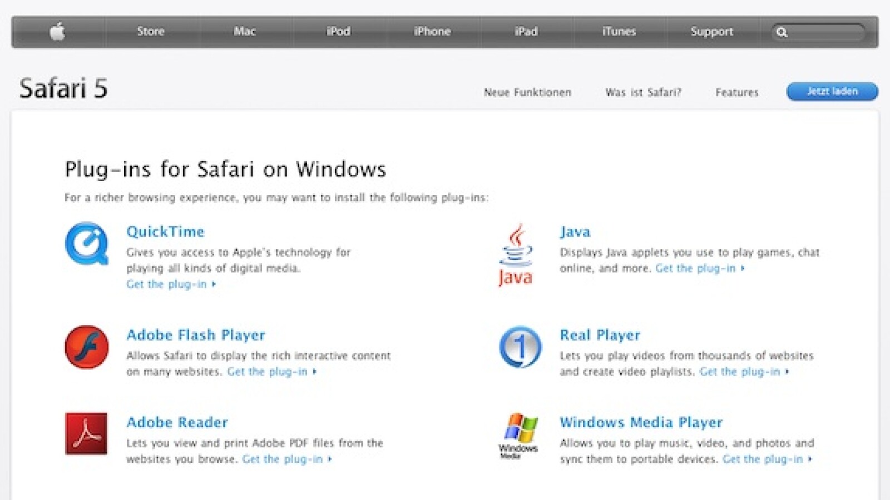890x500 pixels.
Task: Open the Was ist Safari? link
Action: [x=643, y=92]
